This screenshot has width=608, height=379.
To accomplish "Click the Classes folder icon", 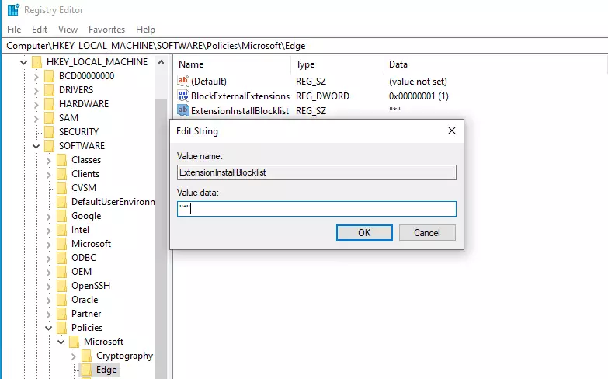I will (x=61, y=160).
